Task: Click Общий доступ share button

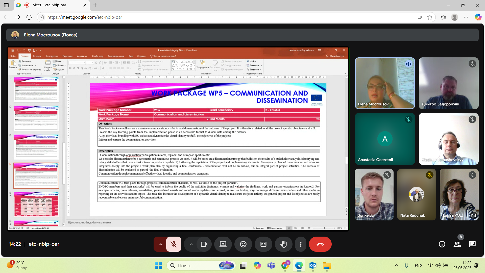Action: click(x=335, y=56)
